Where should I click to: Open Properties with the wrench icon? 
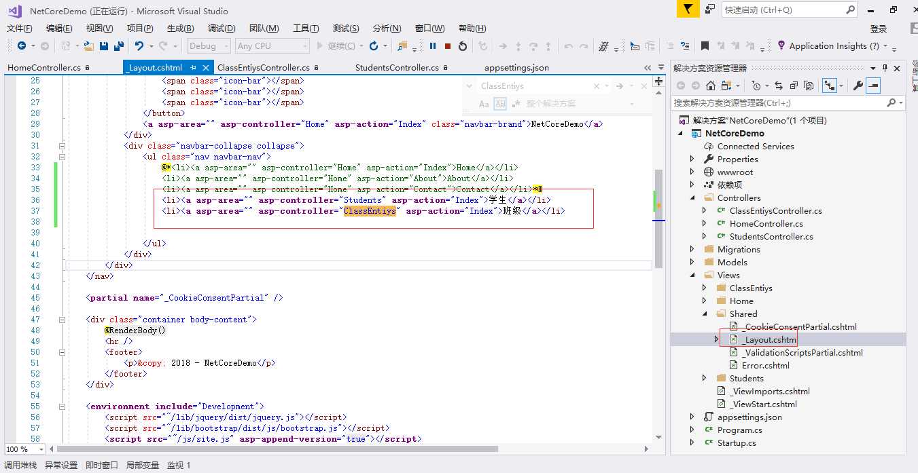pyautogui.click(x=858, y=86)
